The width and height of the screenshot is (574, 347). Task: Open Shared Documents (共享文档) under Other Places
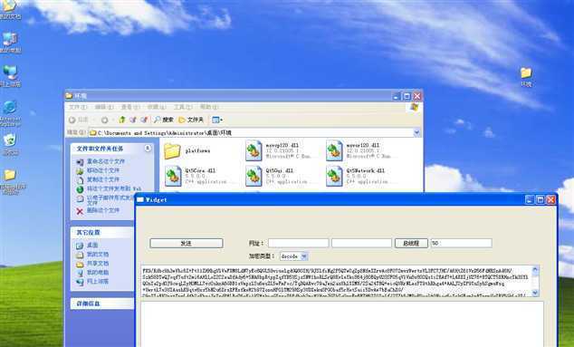98,263
